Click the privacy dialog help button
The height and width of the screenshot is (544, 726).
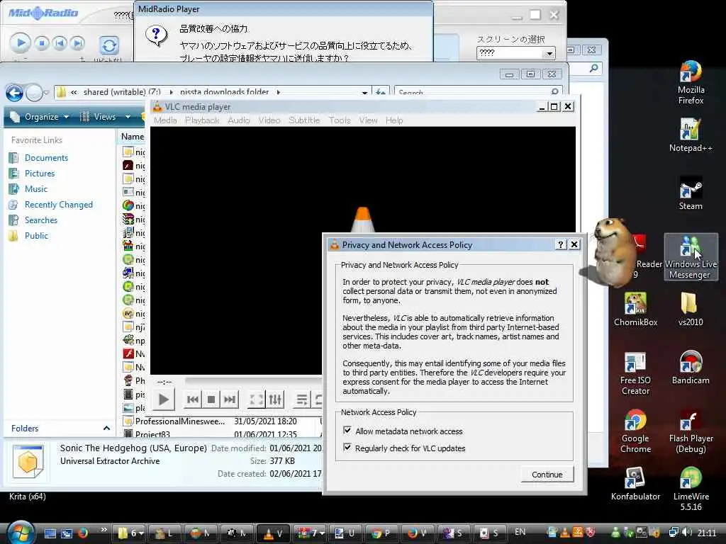click(561, 244)
